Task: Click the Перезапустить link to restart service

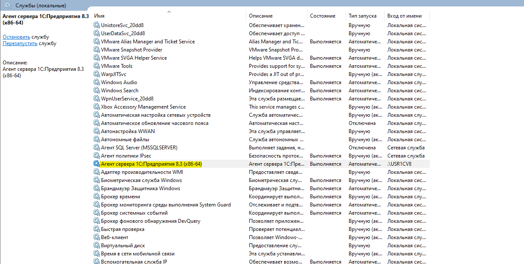Action: click(20, 43)
